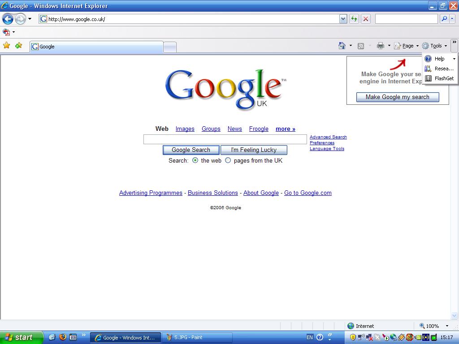459x344 pixels.
Task: Open Advertising Programmes link
Action: pyautogui.click(x=151, y=193)
